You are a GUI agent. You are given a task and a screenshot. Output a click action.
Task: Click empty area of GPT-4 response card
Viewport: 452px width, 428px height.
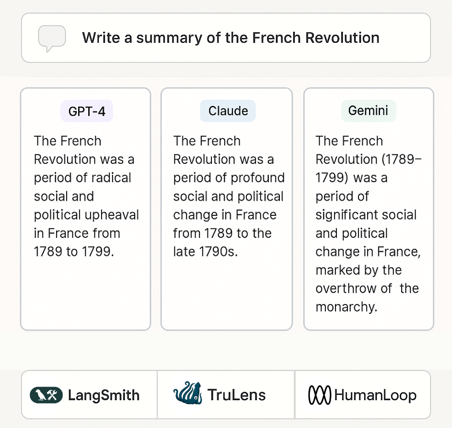(x=86, y=294)
